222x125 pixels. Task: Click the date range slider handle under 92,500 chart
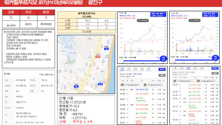point(173,60)
